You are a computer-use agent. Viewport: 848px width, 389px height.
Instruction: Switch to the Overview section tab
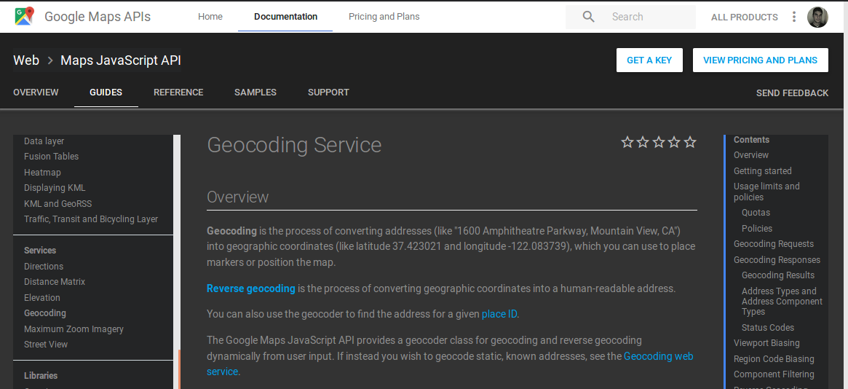36,93
